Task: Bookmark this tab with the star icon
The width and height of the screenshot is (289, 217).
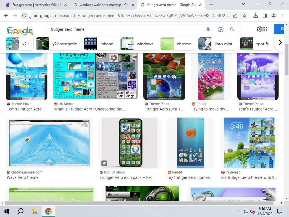Action: click(x=244, y=16)
